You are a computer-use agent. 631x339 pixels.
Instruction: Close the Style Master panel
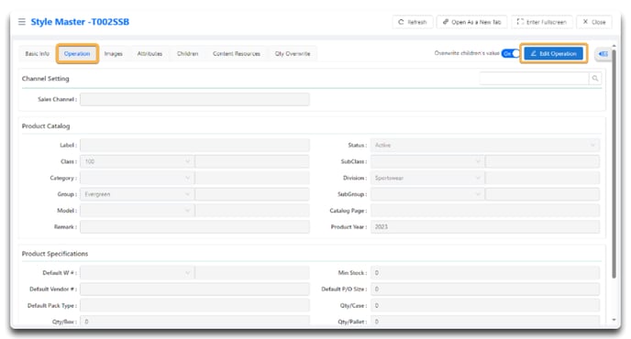(594, 22)
